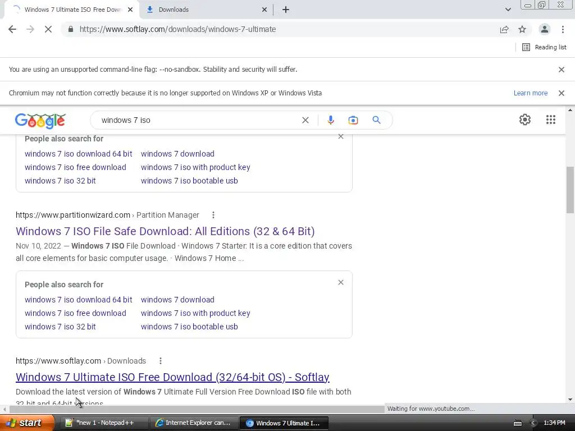
Task: Click the vertical scrollbar thumb
Action: [x=570, y=190]
